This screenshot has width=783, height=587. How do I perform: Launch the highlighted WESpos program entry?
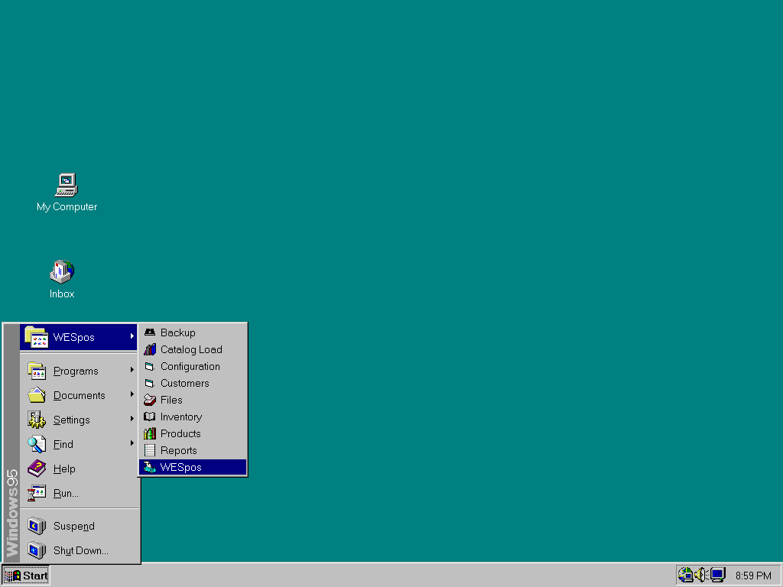(x=193, y=467)
